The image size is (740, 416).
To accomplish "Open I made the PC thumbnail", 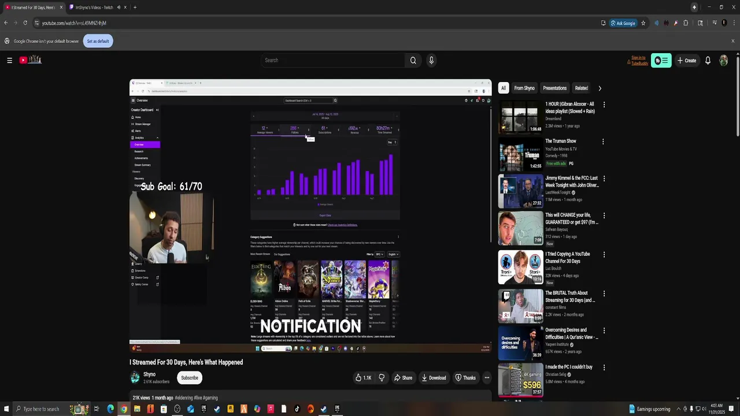I will pos(520,380).
